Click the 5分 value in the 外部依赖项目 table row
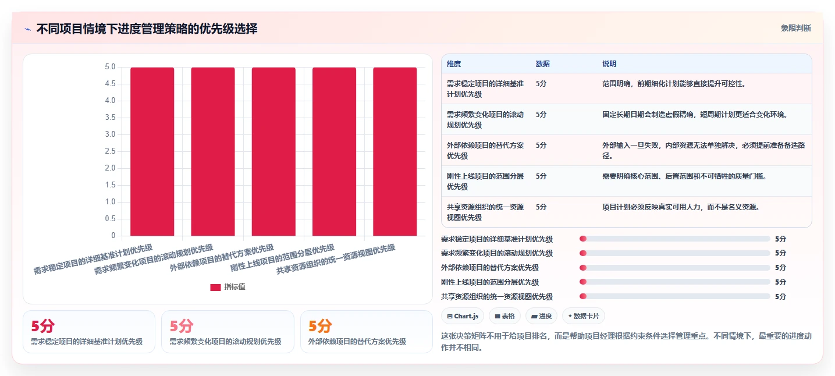This screenshot has width=835, height=376. click(541, 146)
